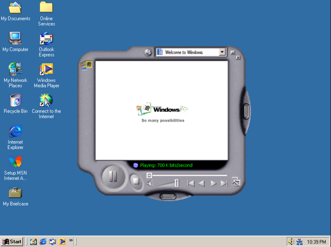Skip to next track

(224, 184)
